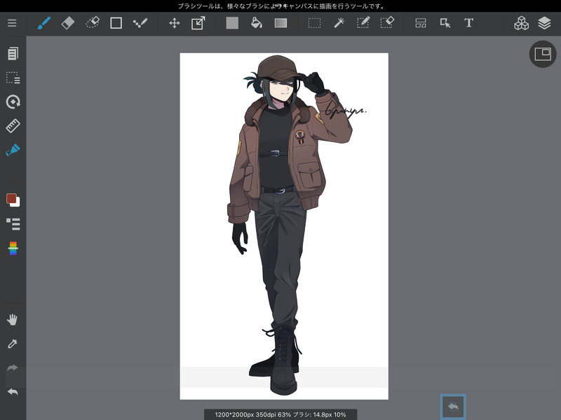This screenshot has width=561, height=420.
Task: Open the hamburger main menu
Action: (x=12, y=23)
